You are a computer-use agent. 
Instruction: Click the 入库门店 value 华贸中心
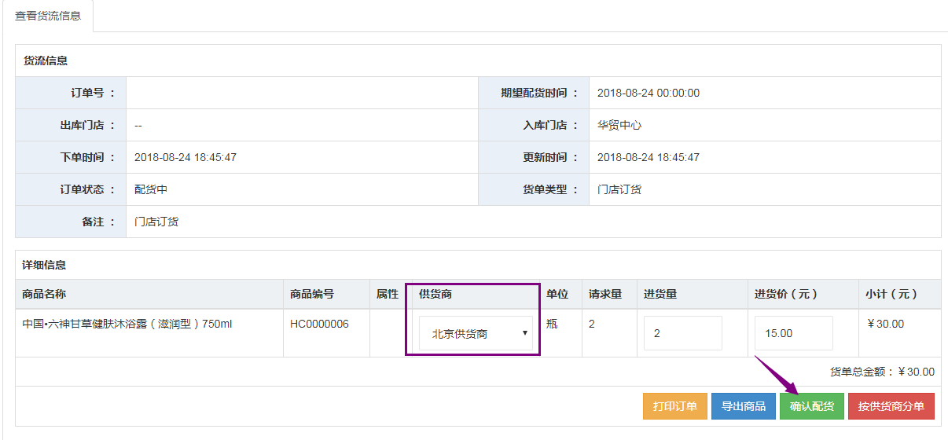coord(619,125)
